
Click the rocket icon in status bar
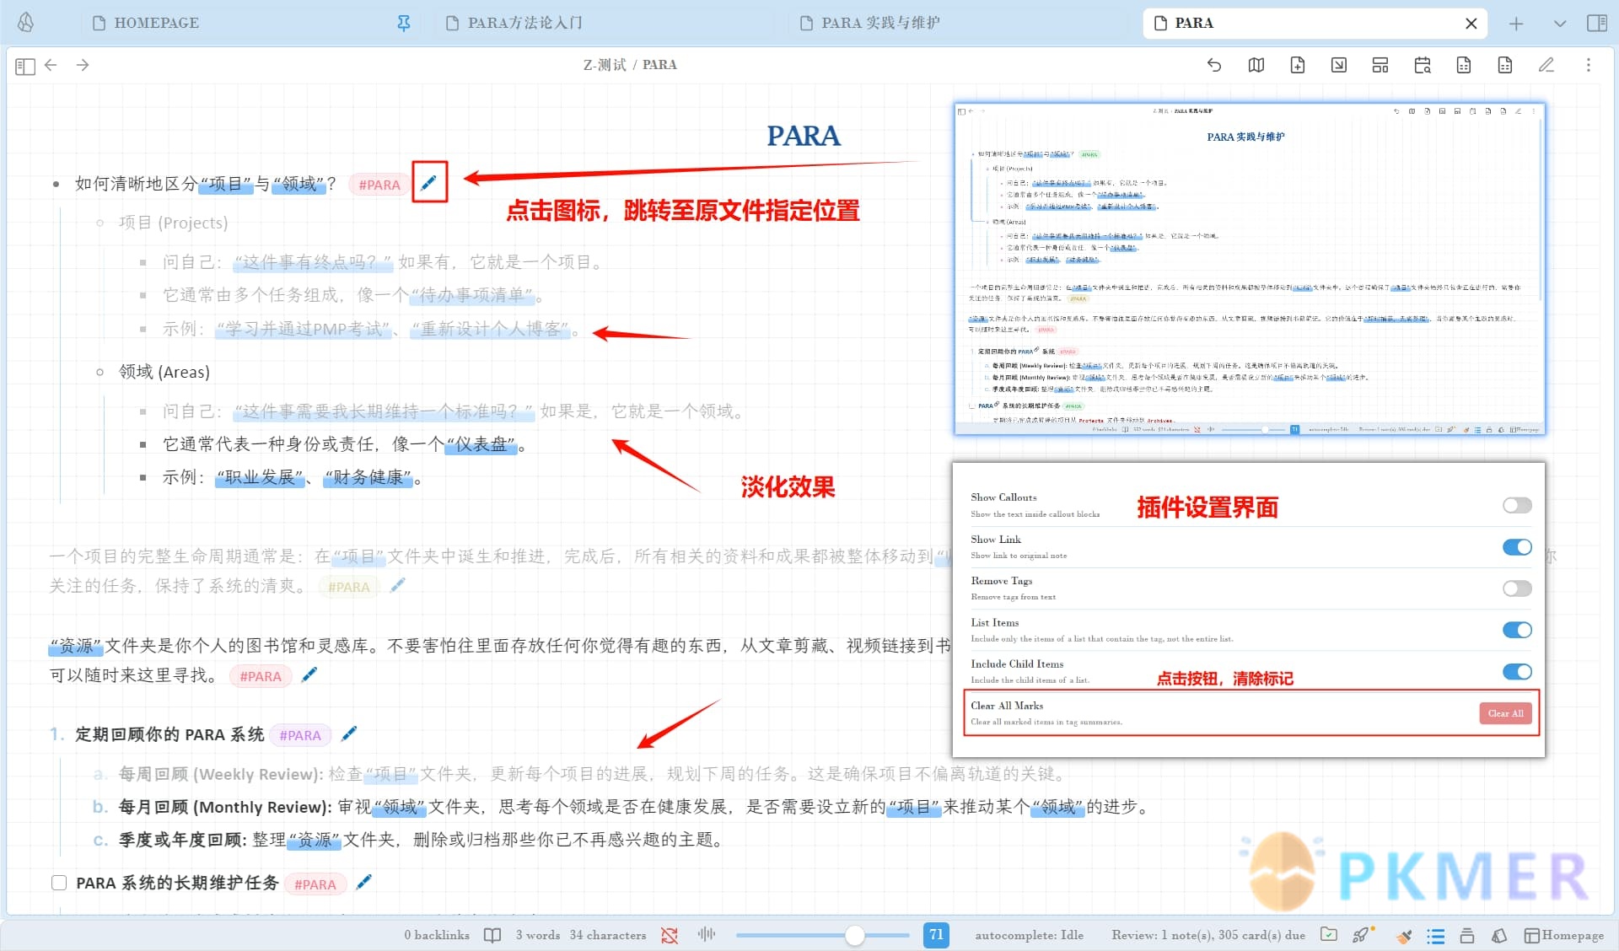coord(1363,934)
